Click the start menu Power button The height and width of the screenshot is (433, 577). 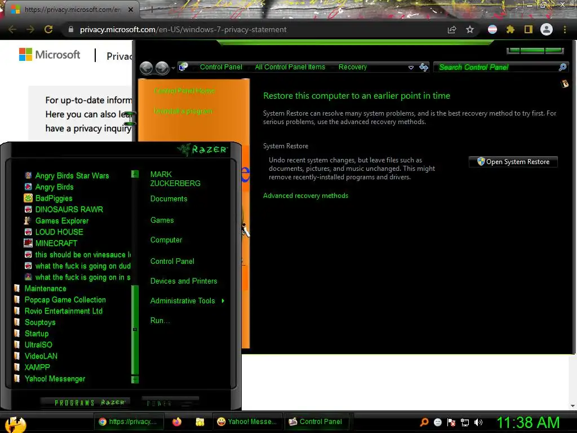click(170, 403)
